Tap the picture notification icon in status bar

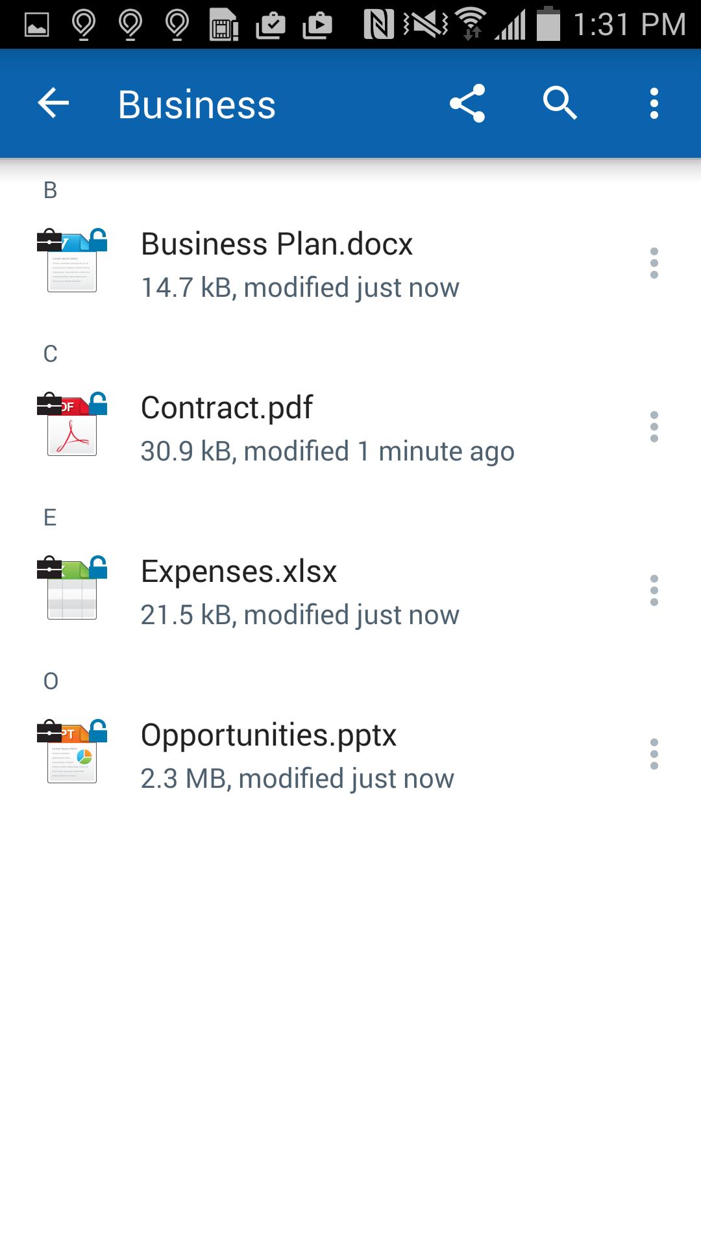coord(37,25)
